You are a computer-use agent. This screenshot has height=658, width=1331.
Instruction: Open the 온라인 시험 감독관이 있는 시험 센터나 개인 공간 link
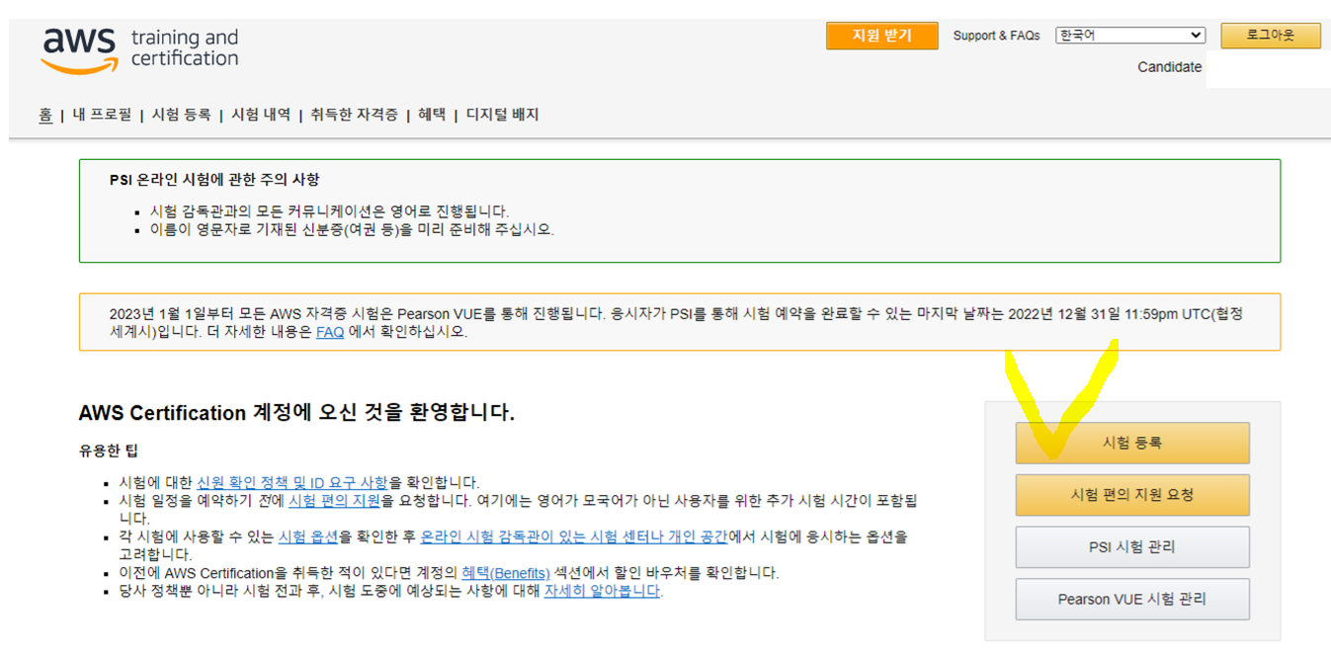(x=573, y=537)
